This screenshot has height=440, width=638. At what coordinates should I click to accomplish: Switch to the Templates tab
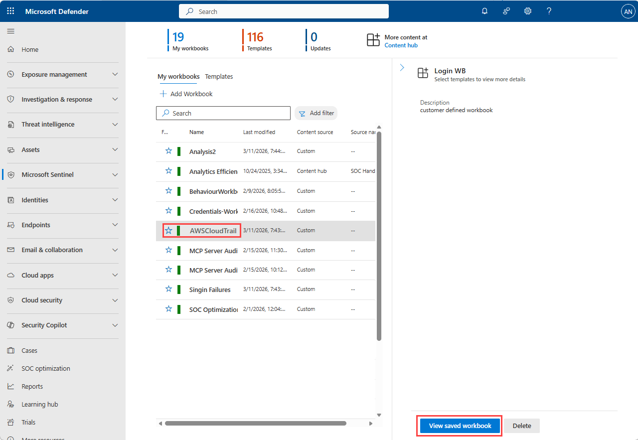click(x=219, y=76)
